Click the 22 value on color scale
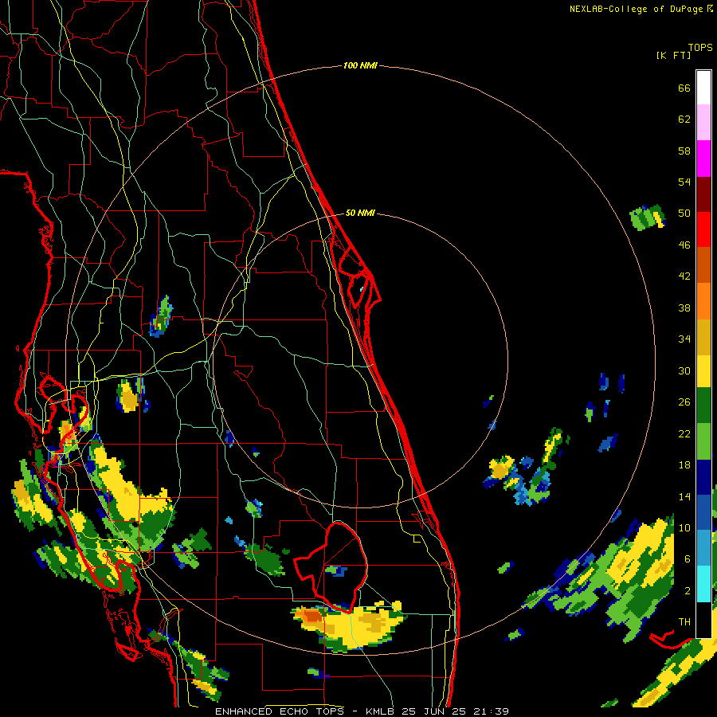 [684, 433]
